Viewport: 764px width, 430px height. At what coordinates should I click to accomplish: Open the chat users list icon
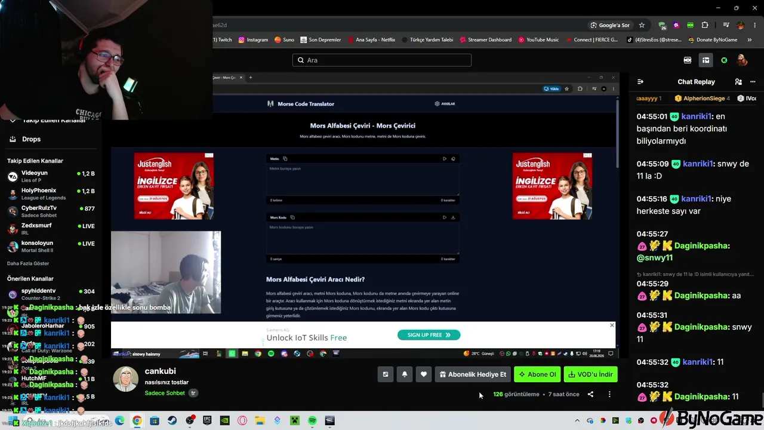click(738, 82)
